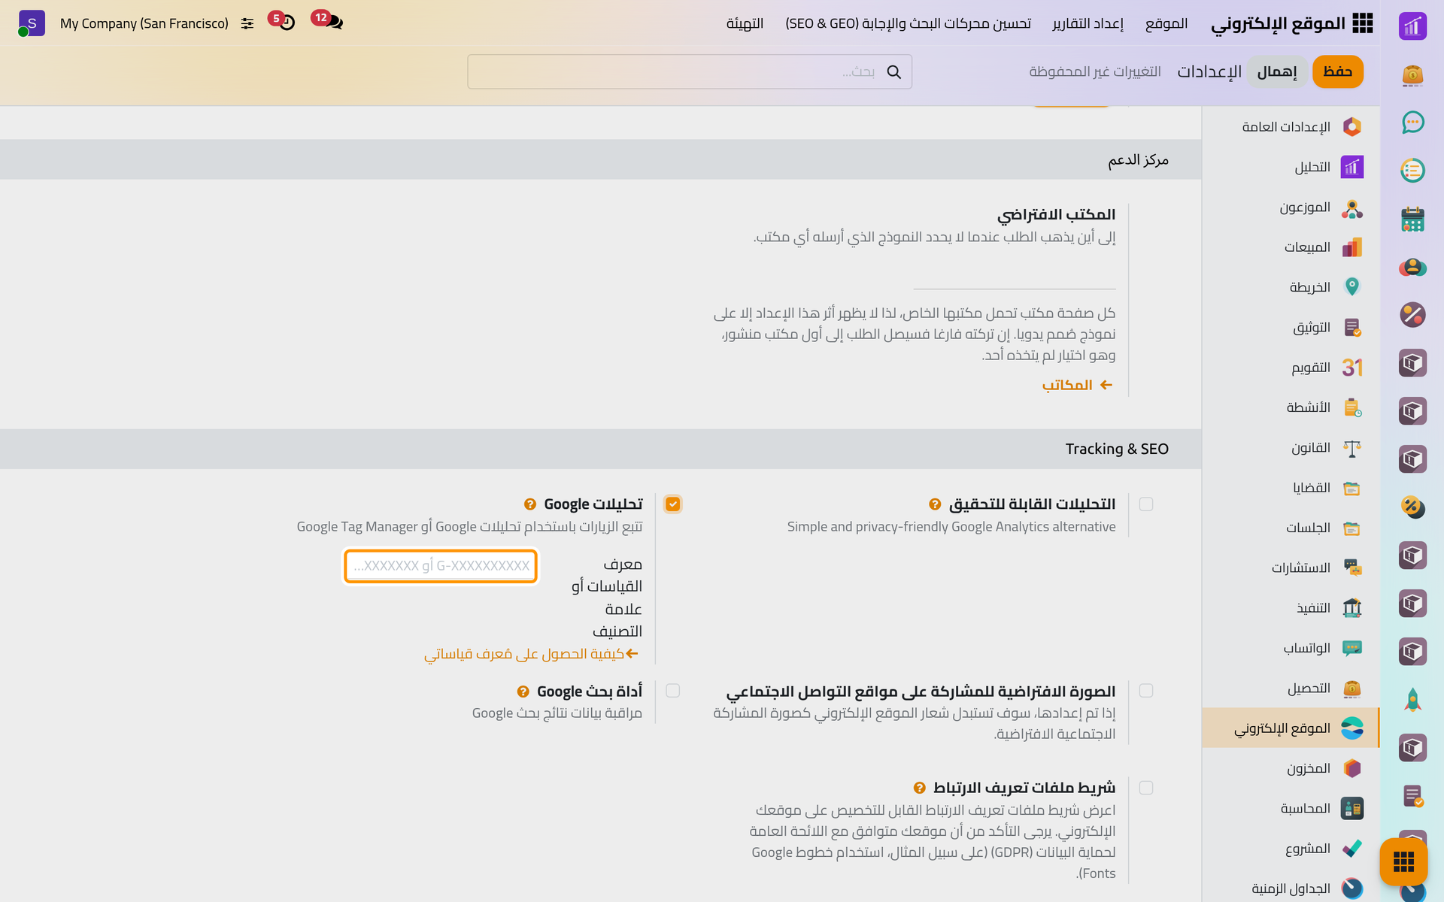Click the company settings sliders icon
This screenshot has height=902, width=1444.
(x=247, y=23)
